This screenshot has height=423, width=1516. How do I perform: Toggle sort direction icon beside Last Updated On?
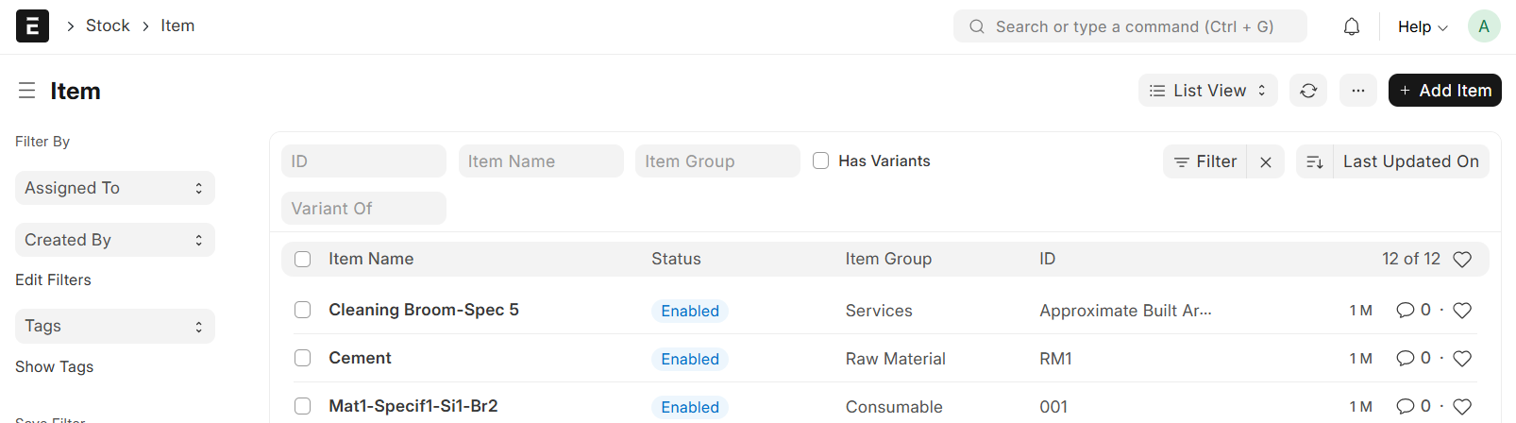1315,162
